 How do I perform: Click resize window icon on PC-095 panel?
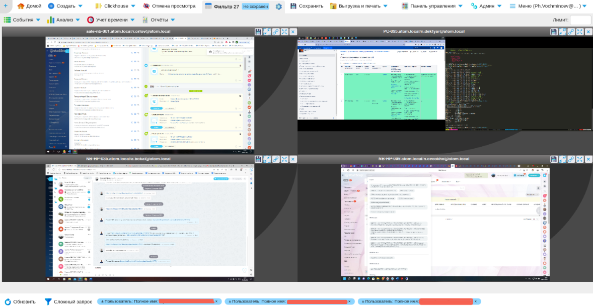pyautogui.click(x=562, y=32)
